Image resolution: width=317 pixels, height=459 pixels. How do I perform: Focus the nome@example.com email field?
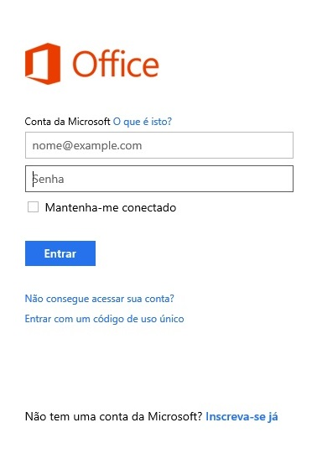(x=159, y=145)
